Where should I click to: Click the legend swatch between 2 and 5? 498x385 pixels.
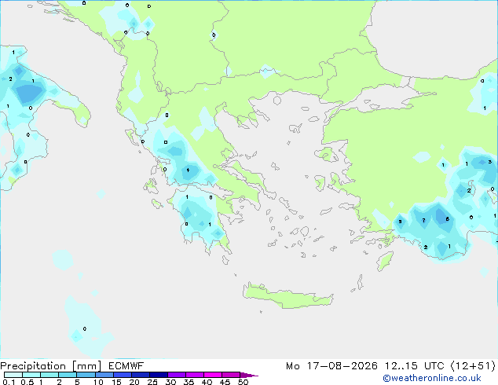68,375
